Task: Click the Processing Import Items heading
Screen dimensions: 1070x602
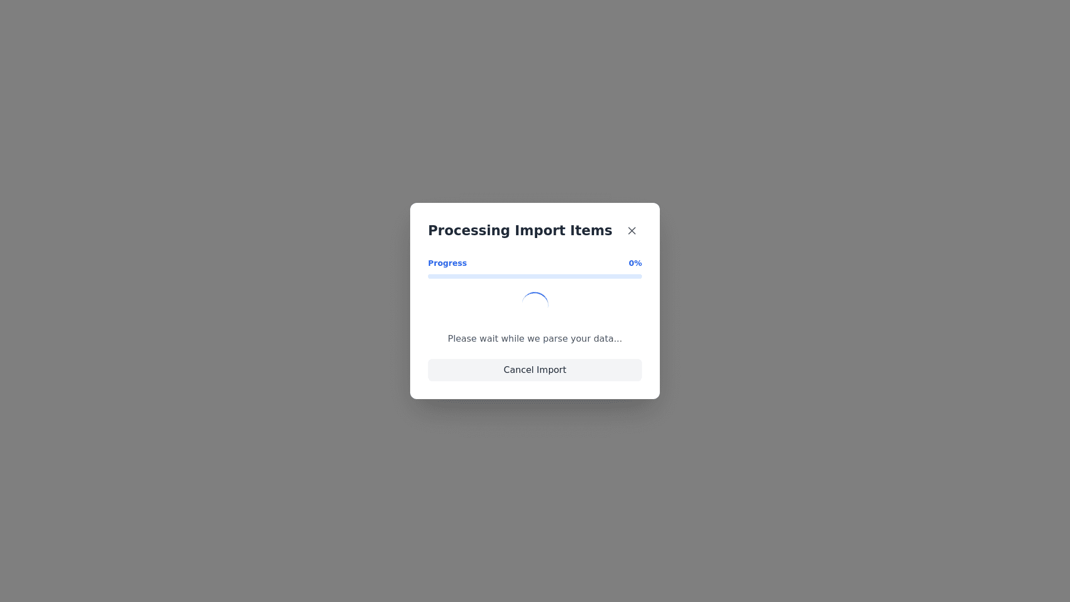Action: pyautogui.click(x=520, y=231)
